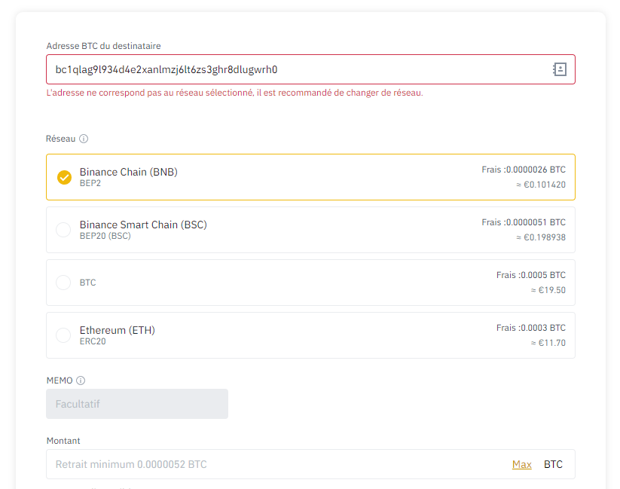
Task: Open the address book icon
Action: click(x=559, y=69)
